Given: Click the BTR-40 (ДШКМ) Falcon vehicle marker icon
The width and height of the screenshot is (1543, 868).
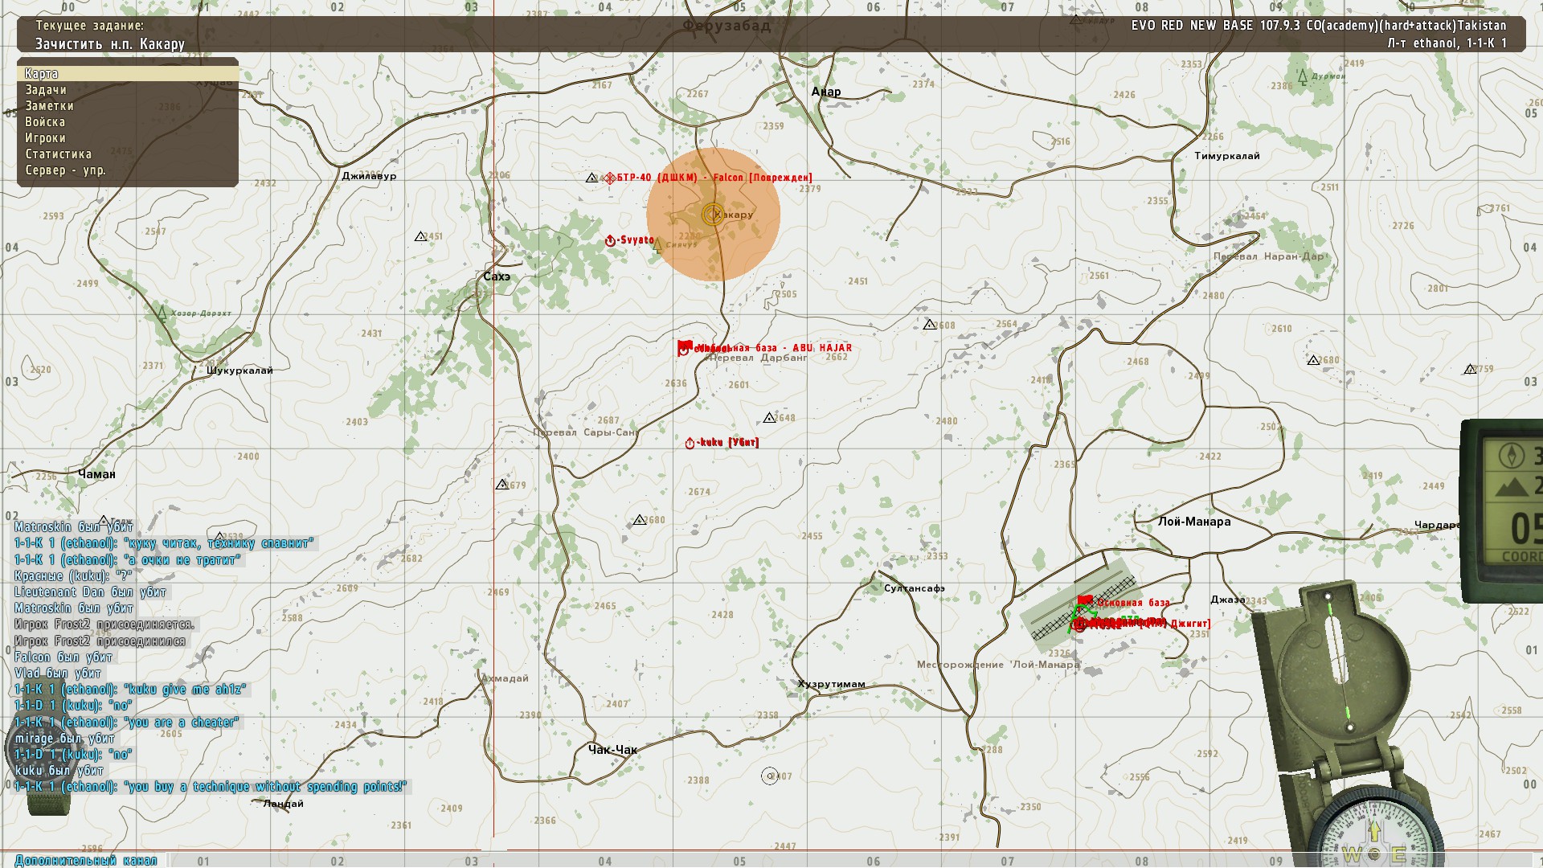Looking at the screenshot, I should (x=609, y=178).
